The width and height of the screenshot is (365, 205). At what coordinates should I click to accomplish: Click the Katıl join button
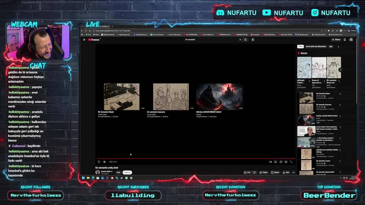pyautogui.click(x=118, y=172)
